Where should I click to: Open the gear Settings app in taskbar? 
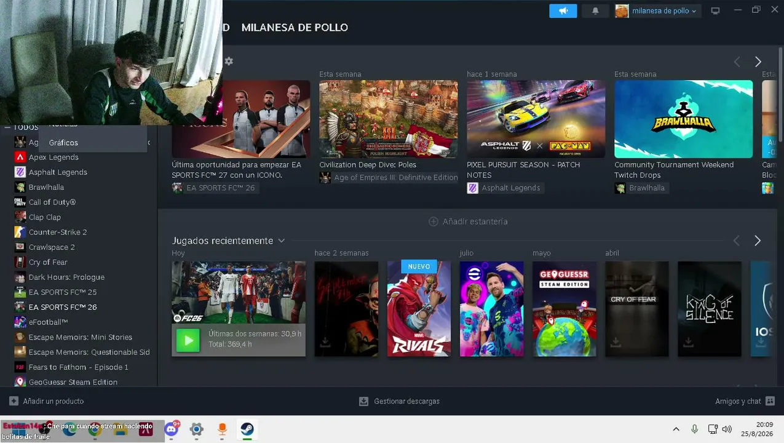pyautogui.click(x=196, y=429)
